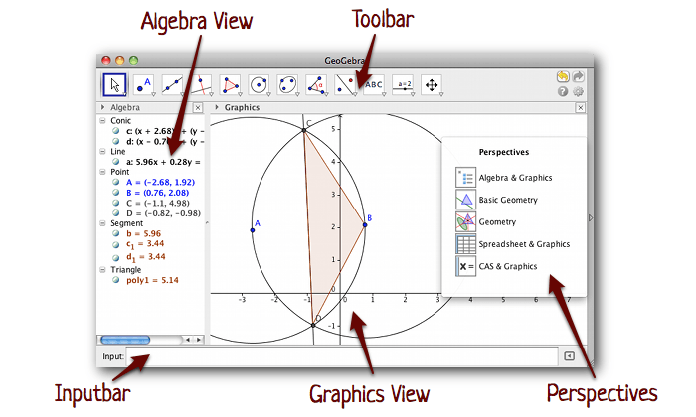Collapse the Conic group
696x417 pixels.
coord(102,120)
